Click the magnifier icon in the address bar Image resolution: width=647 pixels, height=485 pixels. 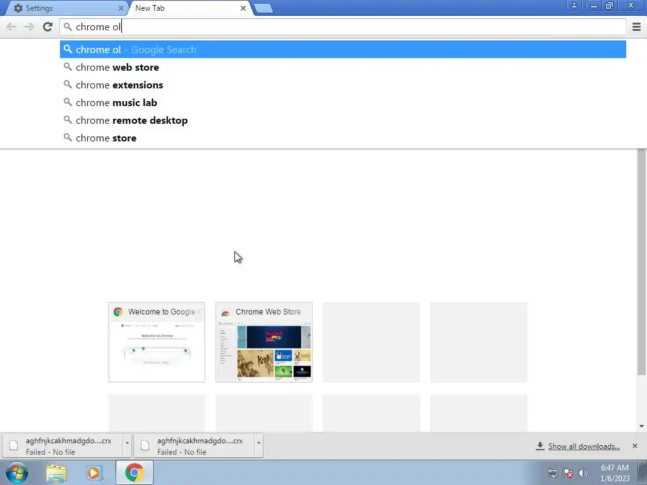(68, 27)
